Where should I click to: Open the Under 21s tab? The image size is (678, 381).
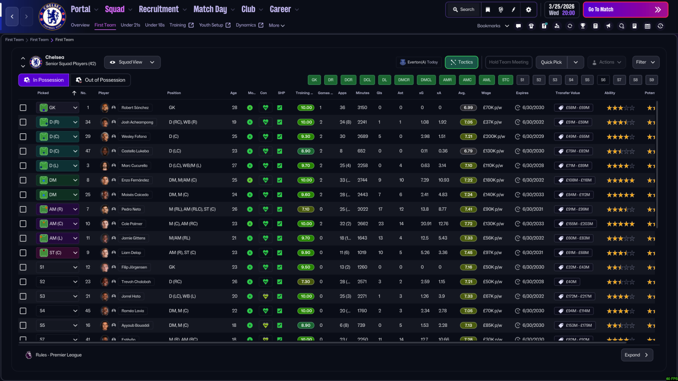click(x=130, y=25)
